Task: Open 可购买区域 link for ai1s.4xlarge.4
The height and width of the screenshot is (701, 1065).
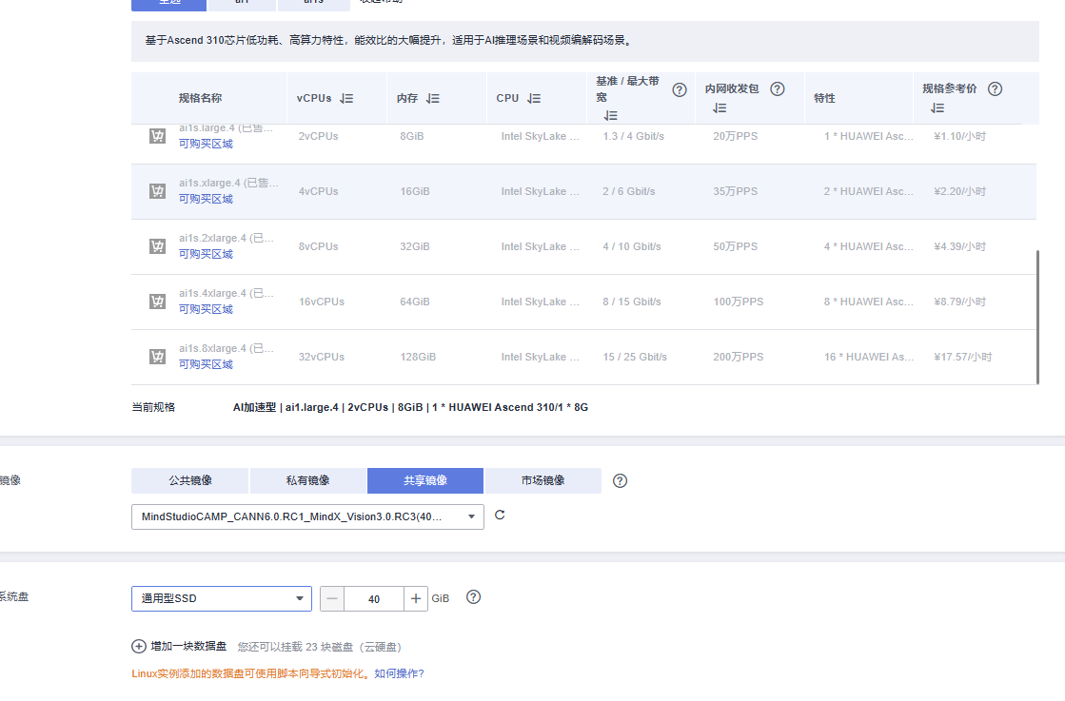Action: coord(206,309)
